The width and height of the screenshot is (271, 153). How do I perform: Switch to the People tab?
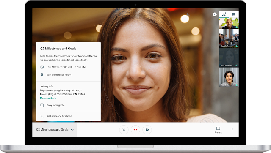tap(224, 14)
